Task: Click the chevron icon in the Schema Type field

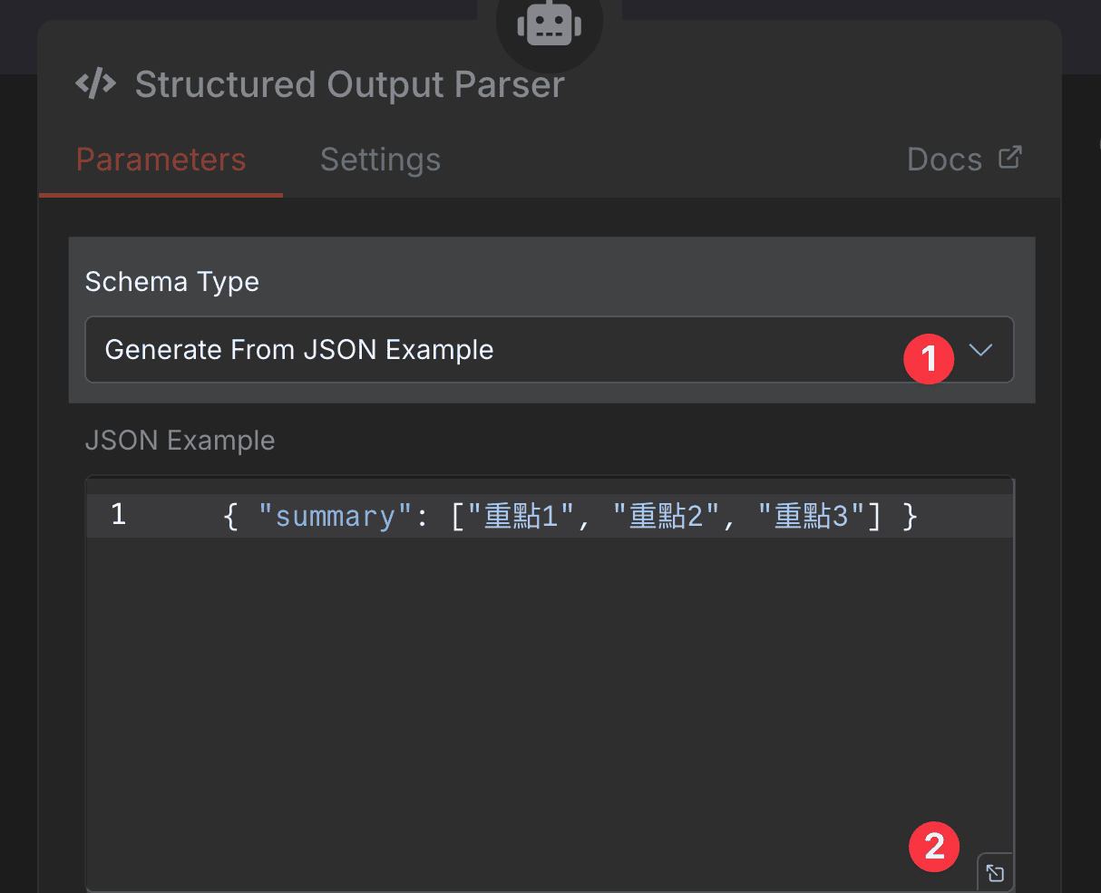Action: (981, 349)
